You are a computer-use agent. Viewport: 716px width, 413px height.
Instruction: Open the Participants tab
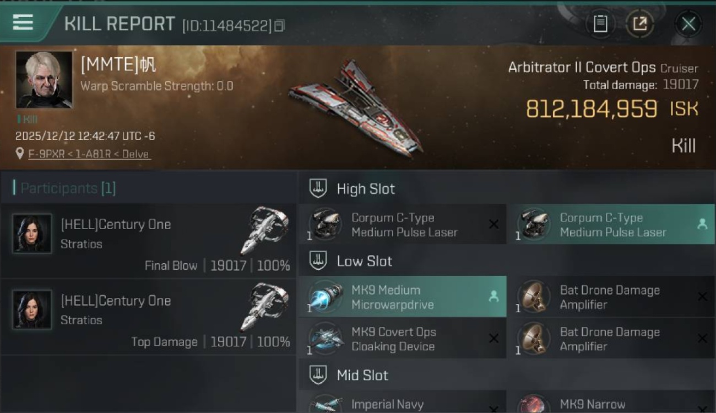[x=64, y=188]
